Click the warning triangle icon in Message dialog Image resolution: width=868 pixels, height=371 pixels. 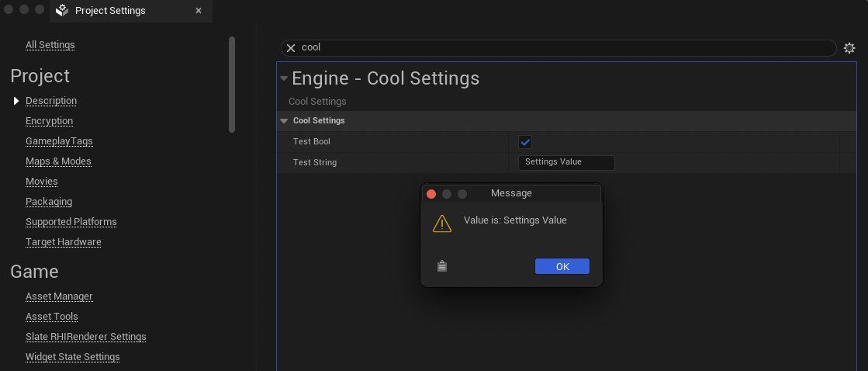pos(441,224)
